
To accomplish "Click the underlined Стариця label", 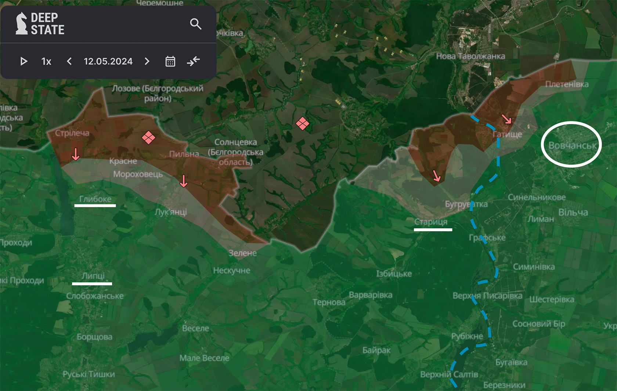I will pyautogui.click(x=431, y=222).
